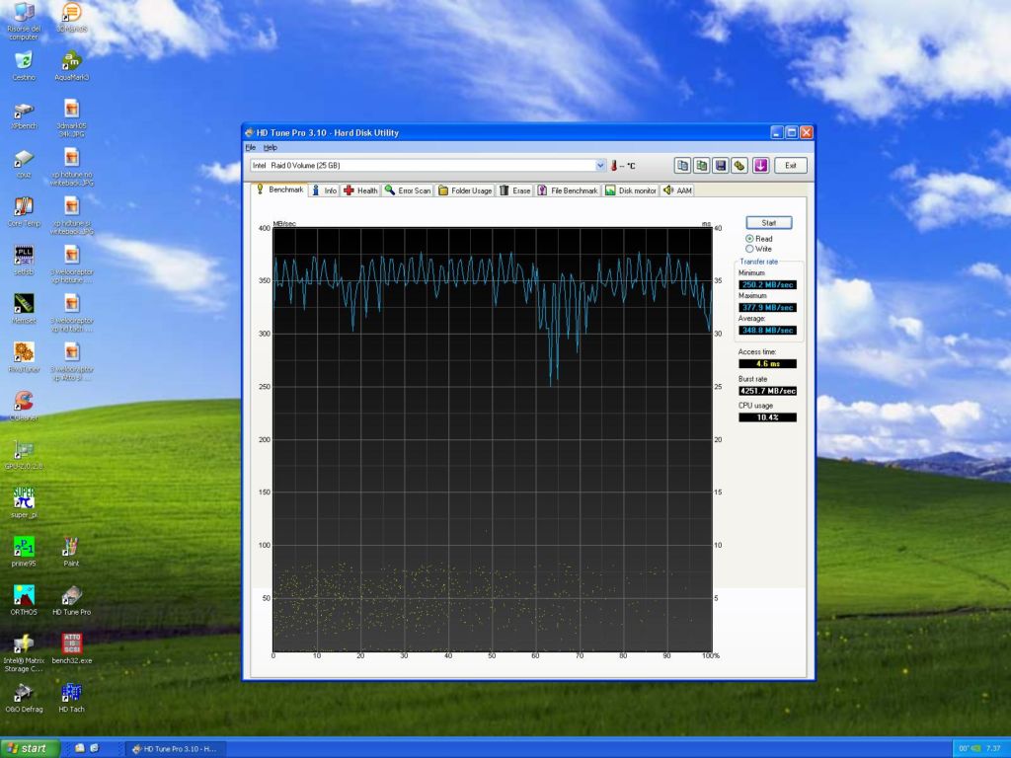Select the GPU-Z desktop shortcut
1011x758 pixels.
24,455
